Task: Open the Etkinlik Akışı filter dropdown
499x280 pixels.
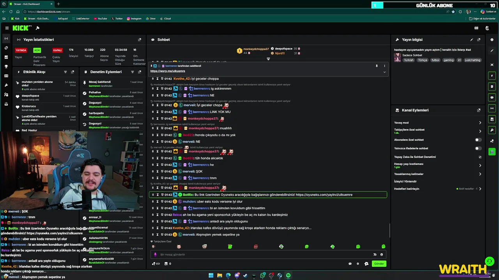Action: pos(65,72)
